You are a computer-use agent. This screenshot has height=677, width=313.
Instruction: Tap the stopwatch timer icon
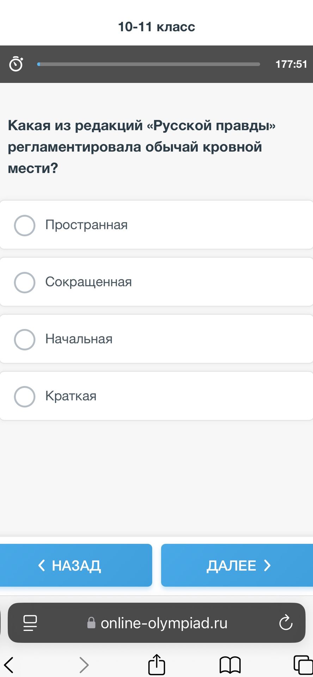click(16, 64)
